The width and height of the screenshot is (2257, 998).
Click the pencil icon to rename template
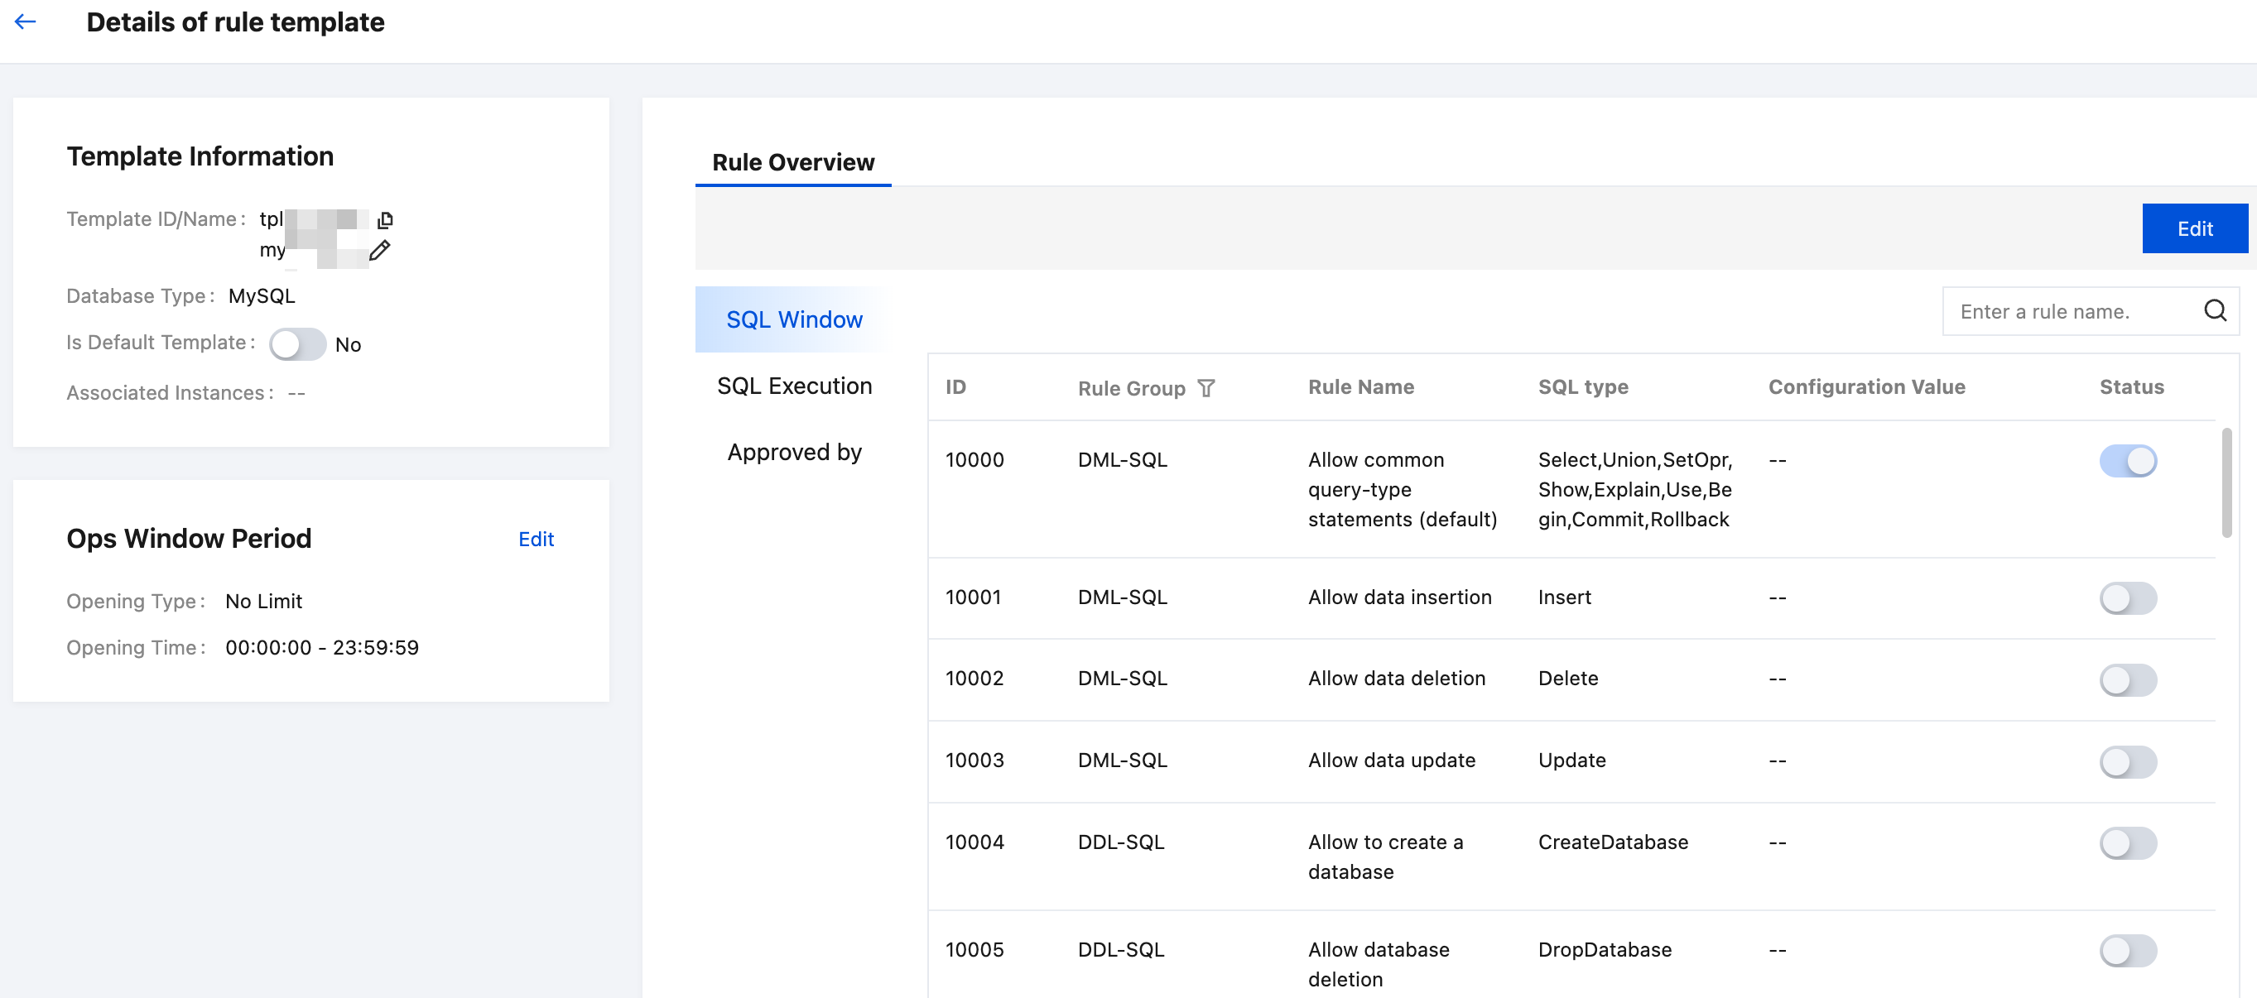click(379, 252)
